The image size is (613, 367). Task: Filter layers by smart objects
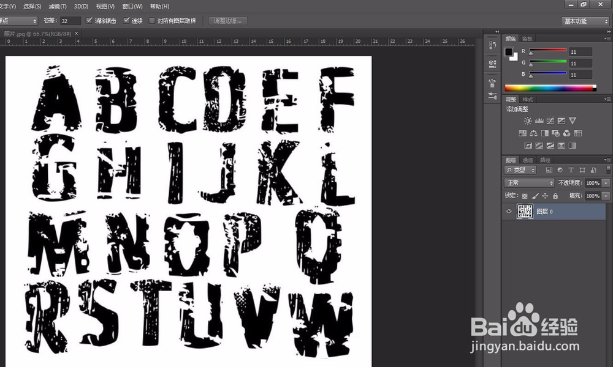click(593, 170)
